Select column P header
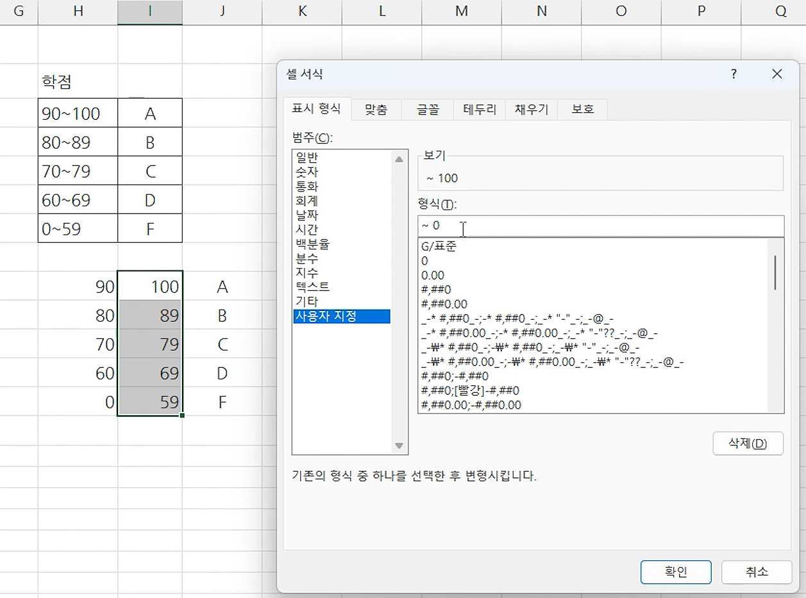This screenshot has height=598, width=806. coord(701,11)
